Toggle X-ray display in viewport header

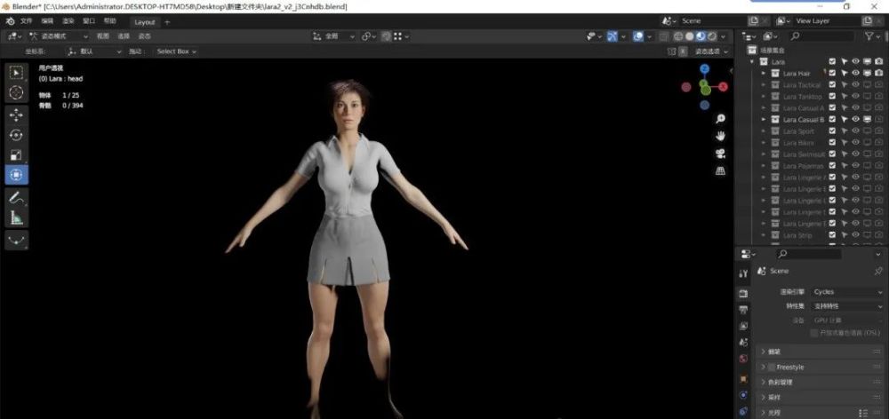click(663, 36)
